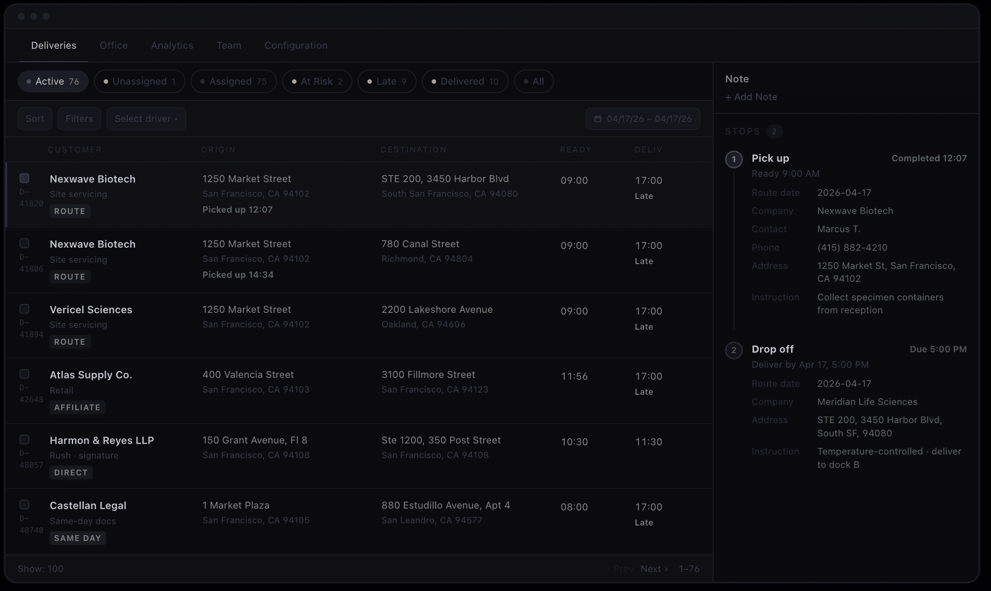The height and width of the screenshot is (591, 991).
Task: Click the calendar icon in date range
Action: point(597,119)
